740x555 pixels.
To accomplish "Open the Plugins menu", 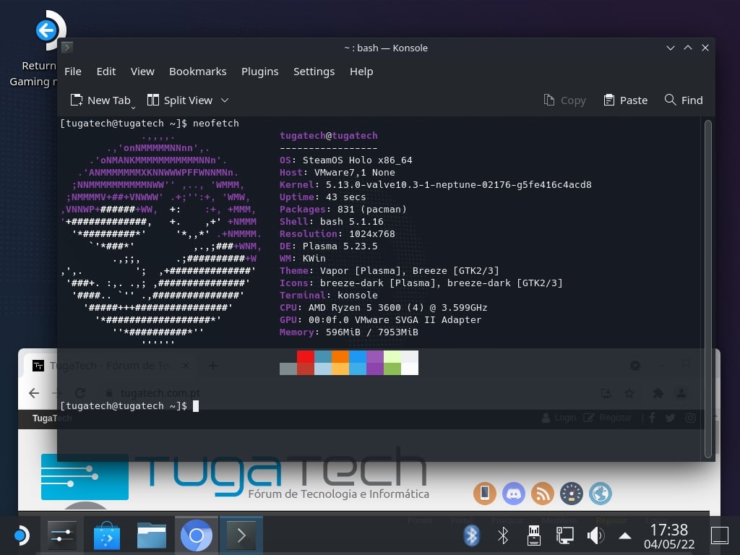I will coord(259,72).
